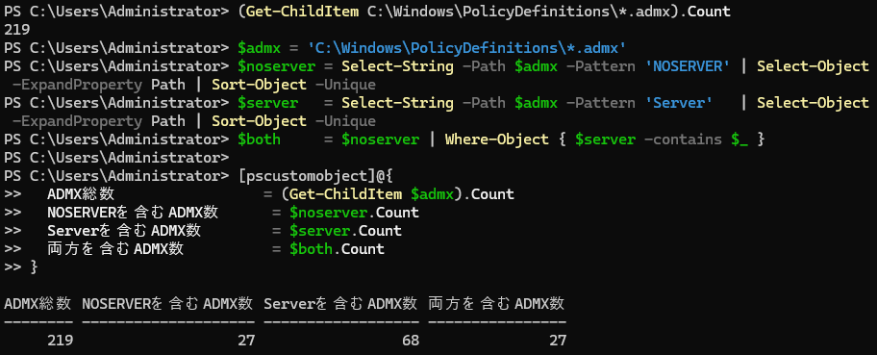Image resolution: width=877 pixels, height=355 pixels.
Task: Click the $noserver variable declaration
Action: click(x=276, y=66)
